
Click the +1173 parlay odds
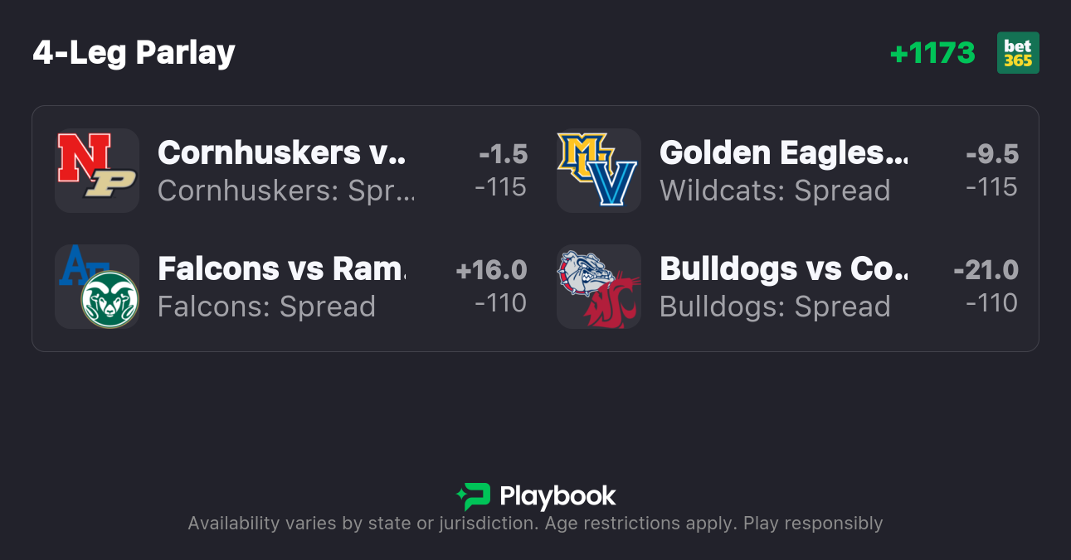tap(932, 53)
